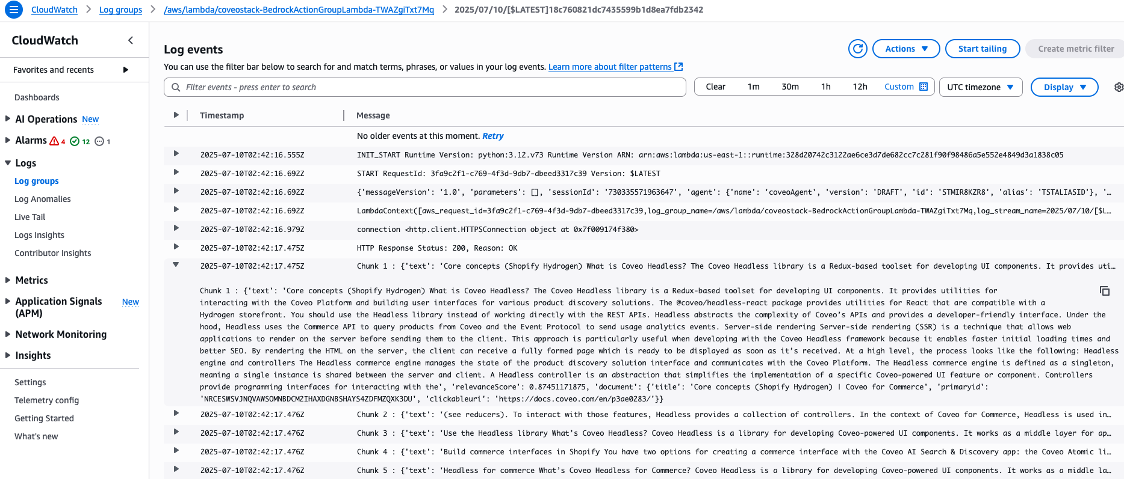Expand the INIT_START log event row
This screenshot has height=479, width=1124.
(176, 153)
